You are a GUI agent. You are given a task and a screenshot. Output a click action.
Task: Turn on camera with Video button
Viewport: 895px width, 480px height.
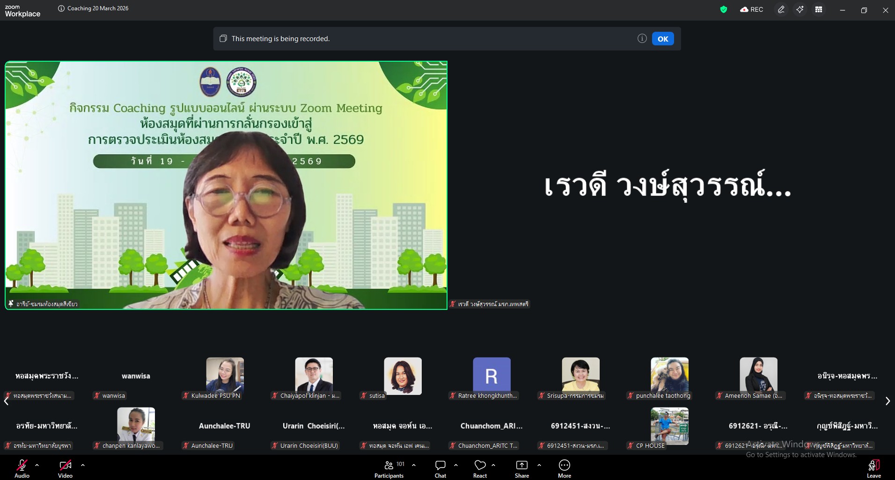click(65, 469)
